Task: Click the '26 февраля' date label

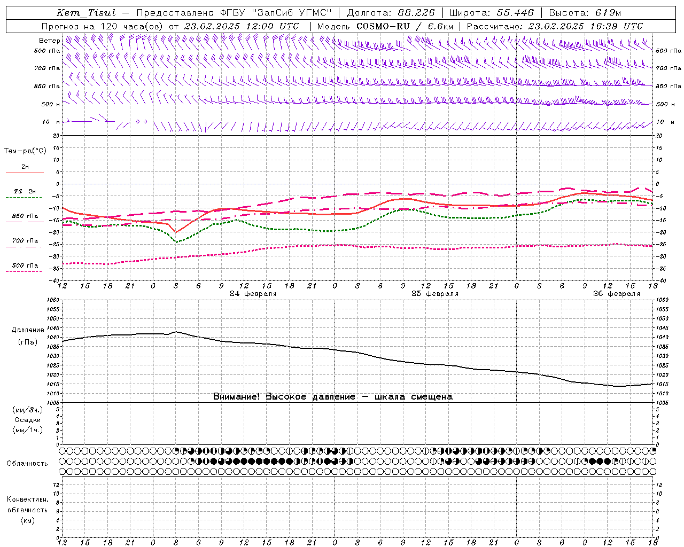Action: (617, 294)
